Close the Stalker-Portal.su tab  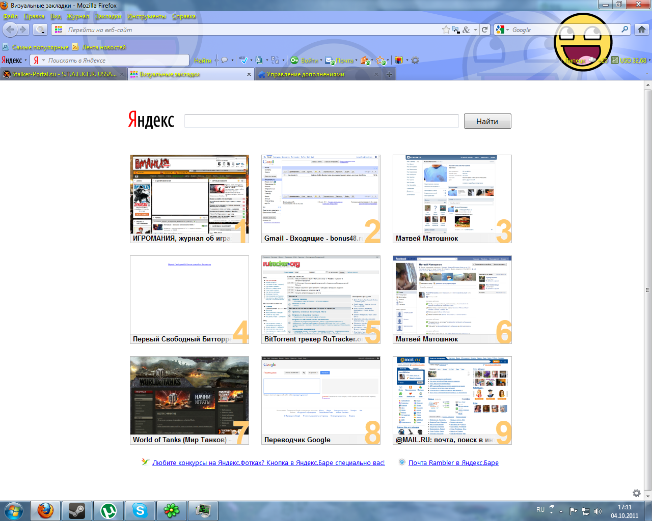[122, 74]
